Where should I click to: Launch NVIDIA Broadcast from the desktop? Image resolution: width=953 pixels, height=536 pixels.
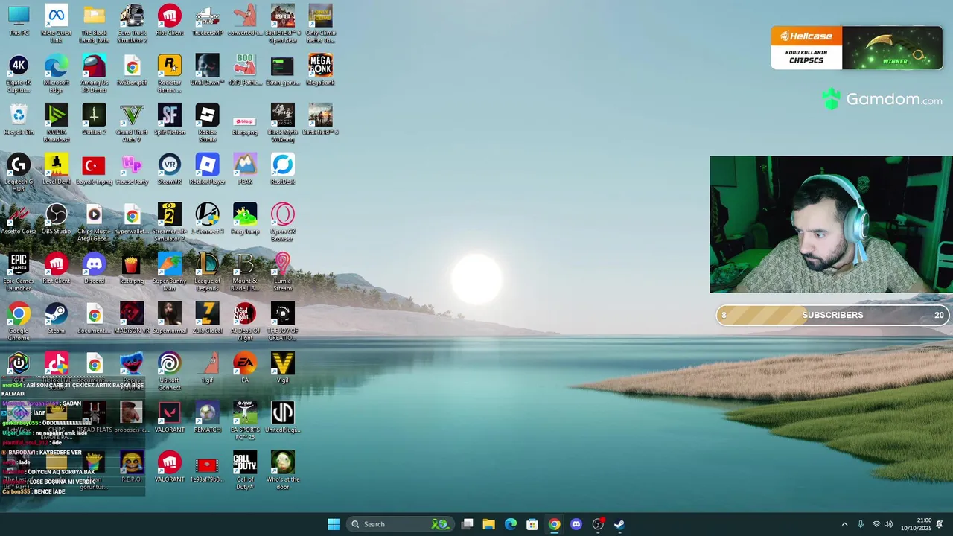(57, 123)
